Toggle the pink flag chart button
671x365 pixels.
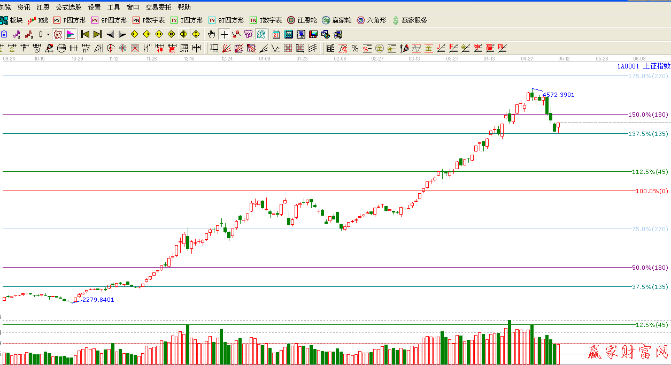[71, 34]
